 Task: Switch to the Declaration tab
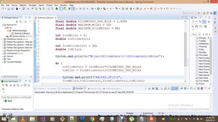coord(65,88)
